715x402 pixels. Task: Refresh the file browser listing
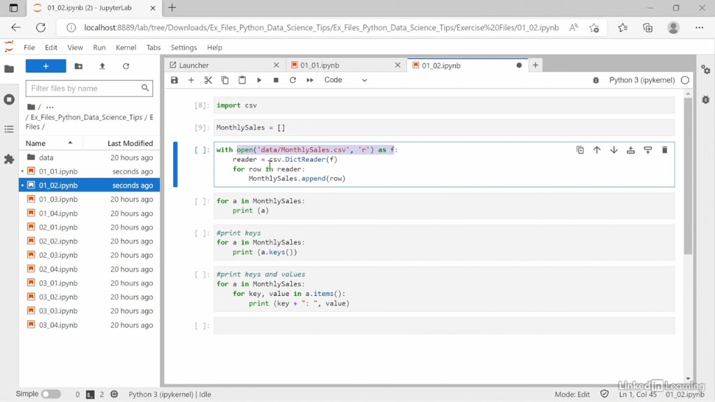[x=126, y=66]
